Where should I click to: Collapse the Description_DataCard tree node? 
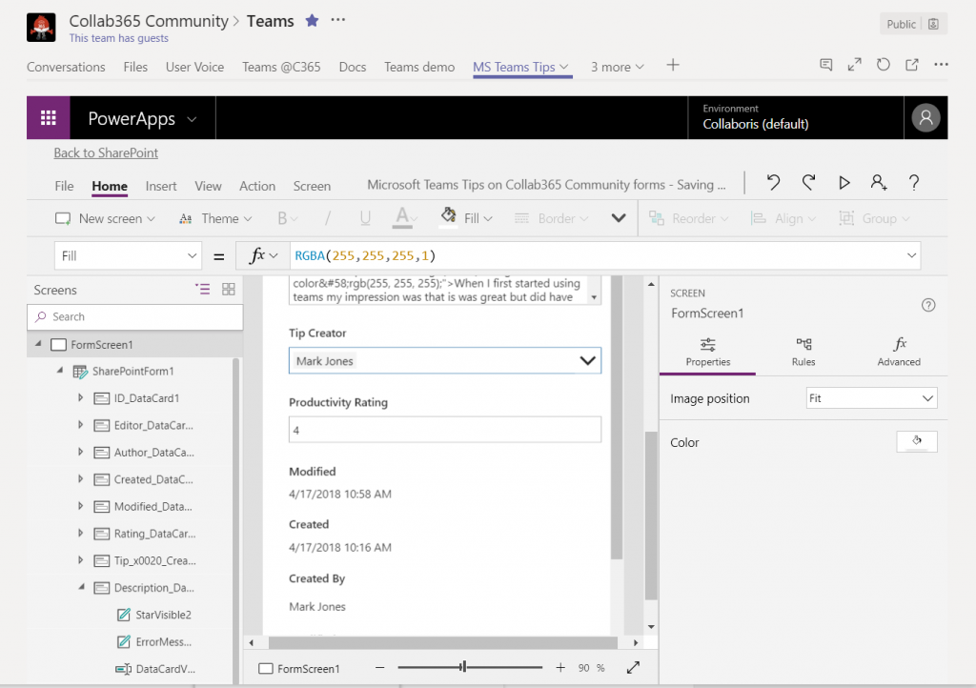click(x=81, y=587)
